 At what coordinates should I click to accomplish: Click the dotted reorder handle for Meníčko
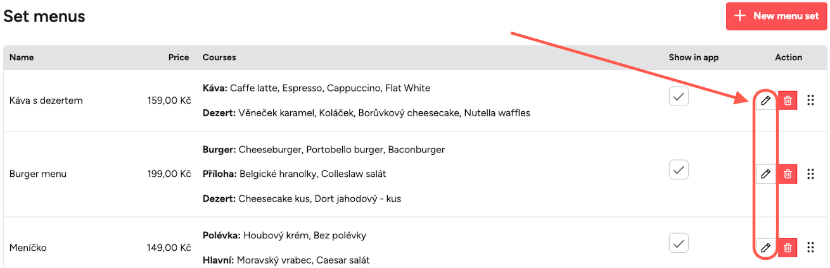click(810, 248)
